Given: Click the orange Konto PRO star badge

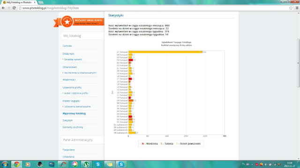Looking at the screenshot, I should (x=67, y=22).
